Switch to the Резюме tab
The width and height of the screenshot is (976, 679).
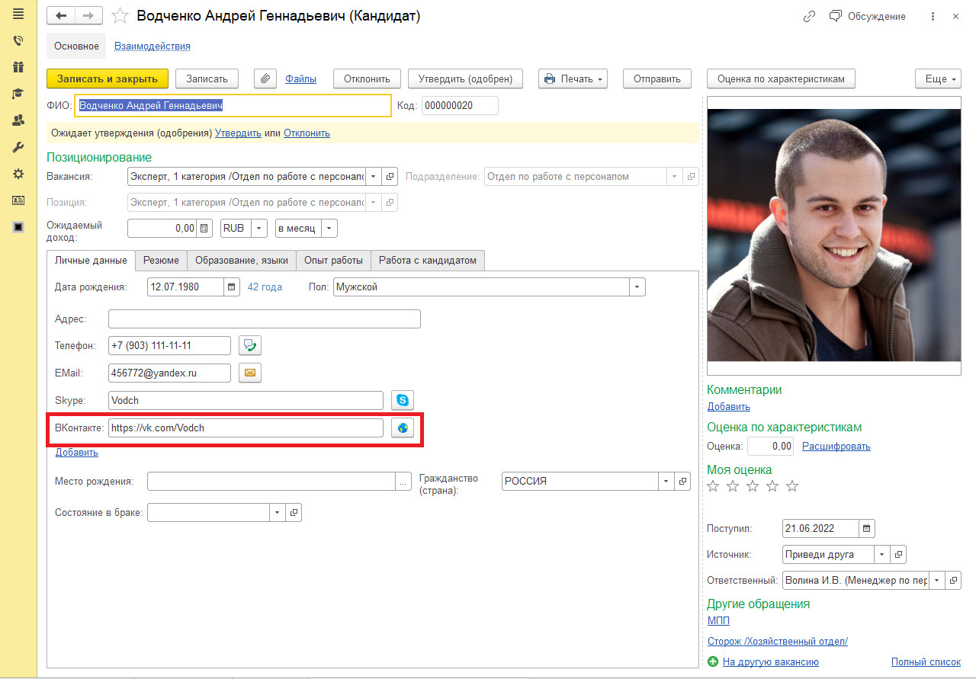pos(161,260)
